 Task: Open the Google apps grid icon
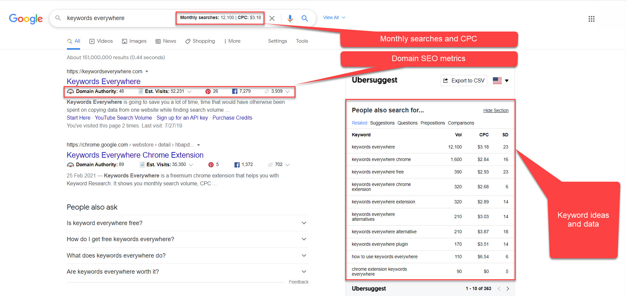pyautogui.click(x=591, y=19)
